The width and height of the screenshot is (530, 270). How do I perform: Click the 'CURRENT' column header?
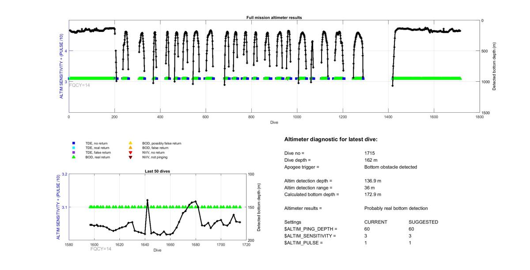coord(375,222)
